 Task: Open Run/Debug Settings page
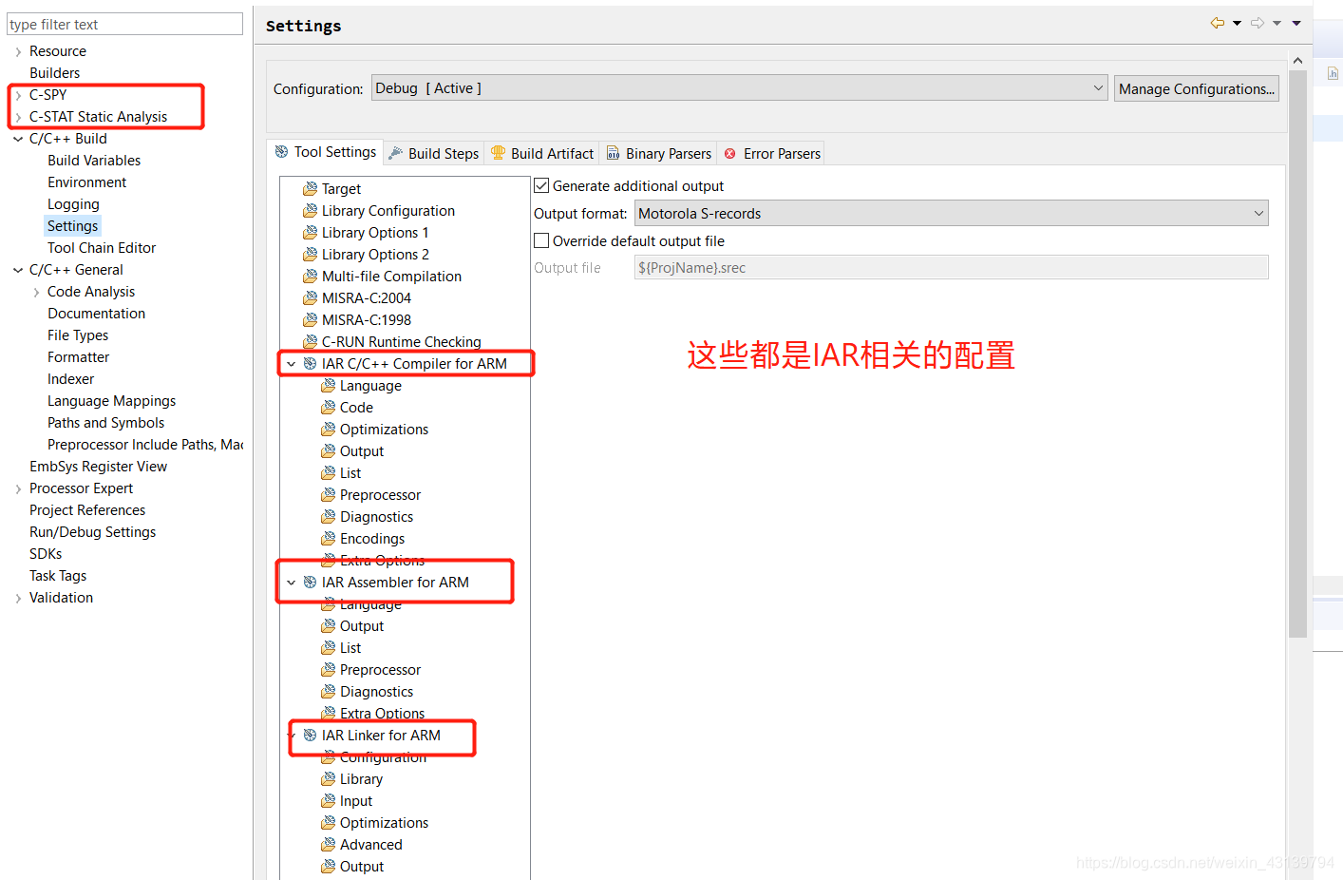tap(92, 532)
